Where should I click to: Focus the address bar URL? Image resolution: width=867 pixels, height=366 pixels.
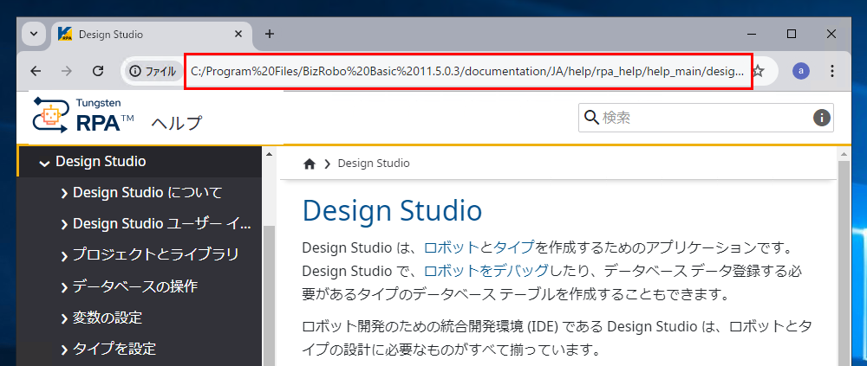[x=468, y=71]
